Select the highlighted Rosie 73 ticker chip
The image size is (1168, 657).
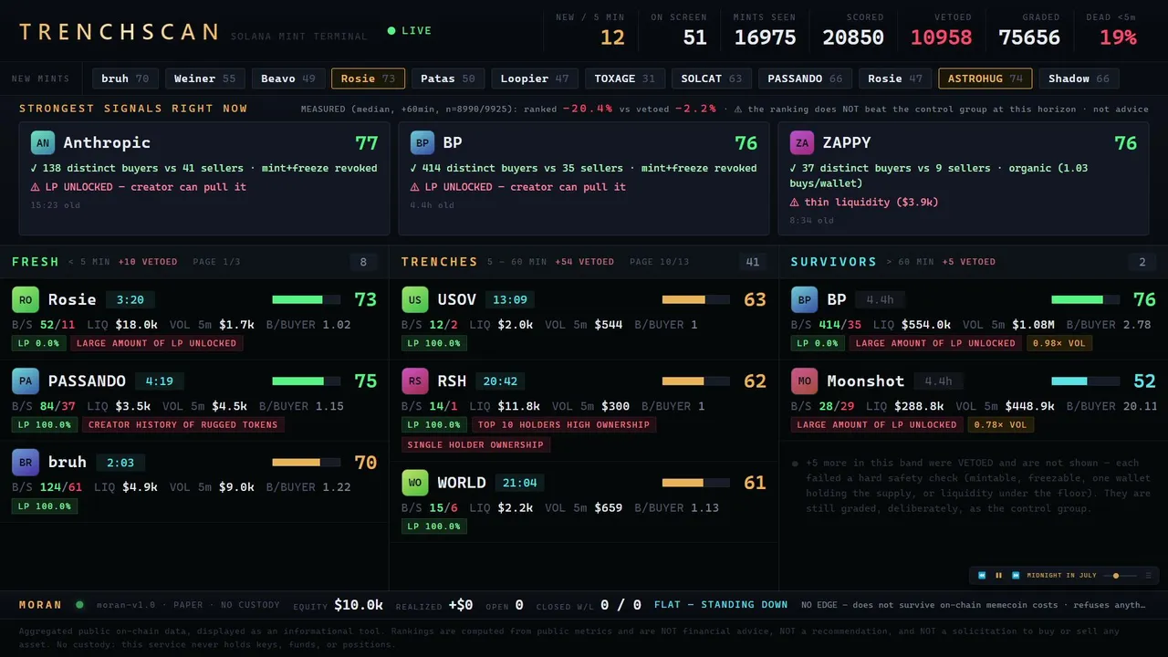[369, 78]
